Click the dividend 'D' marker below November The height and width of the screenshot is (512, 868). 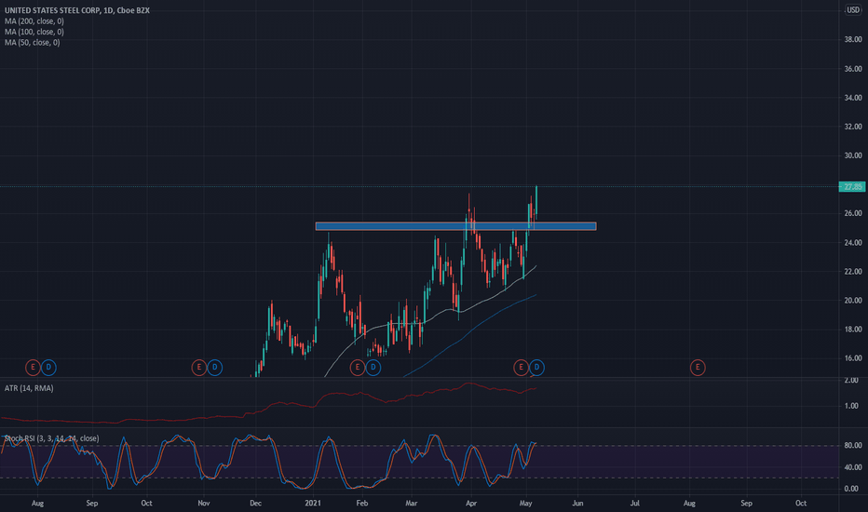coord(215,367)
